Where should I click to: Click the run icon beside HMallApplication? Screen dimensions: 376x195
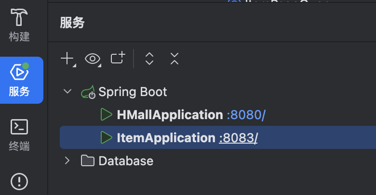[x=106, y=114]
